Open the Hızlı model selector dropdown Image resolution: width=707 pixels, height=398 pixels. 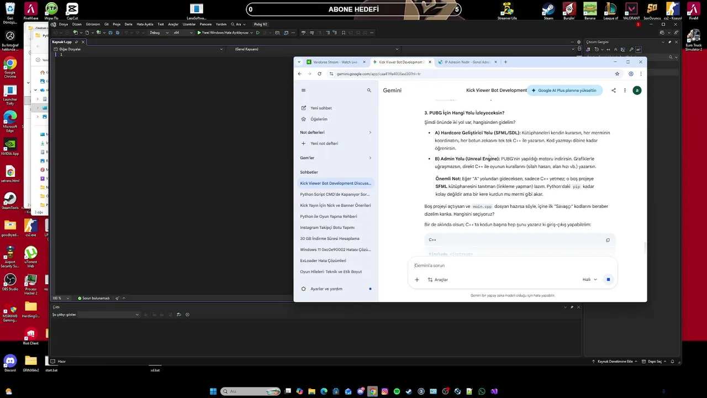[x=589, y=280]
